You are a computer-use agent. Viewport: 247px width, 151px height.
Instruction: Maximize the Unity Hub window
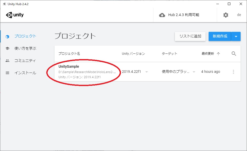[x=229, y=4]
